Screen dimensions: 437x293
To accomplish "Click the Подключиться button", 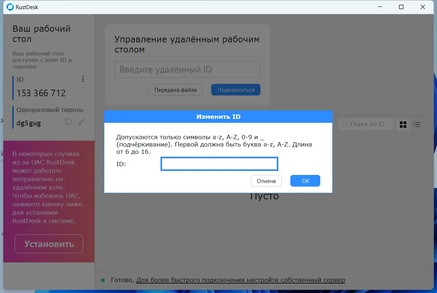I will point(235,89).
